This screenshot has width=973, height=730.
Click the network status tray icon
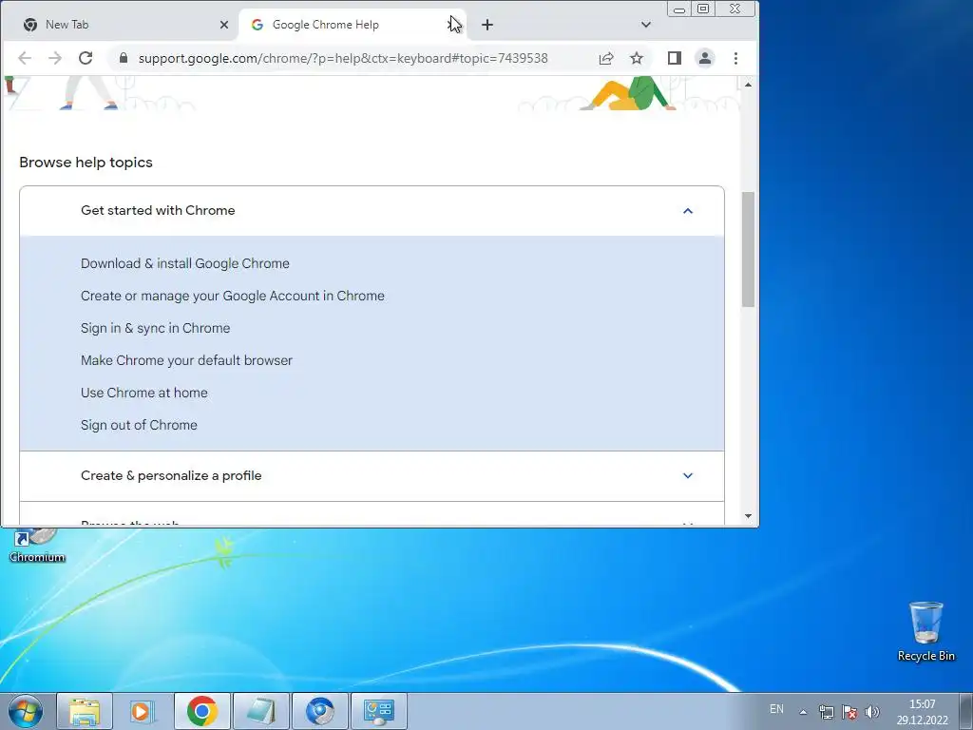(x=826, y=712)
